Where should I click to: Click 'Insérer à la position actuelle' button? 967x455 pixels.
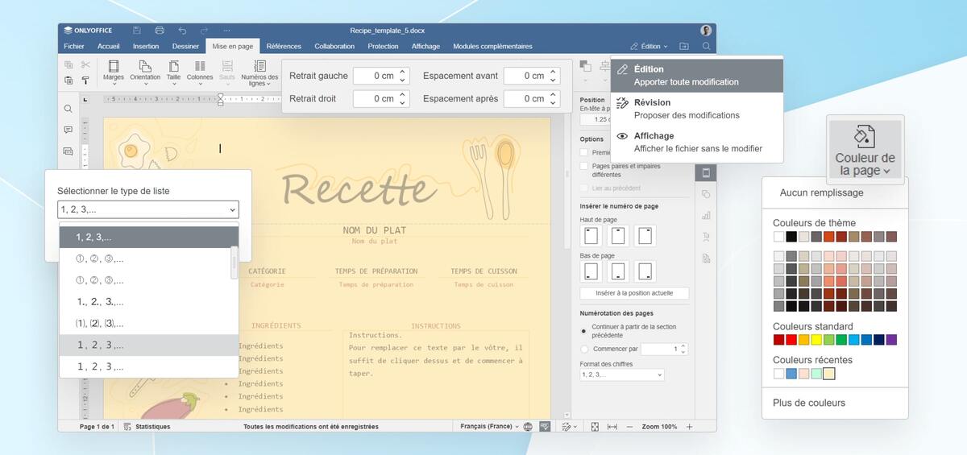pos(634,293)
